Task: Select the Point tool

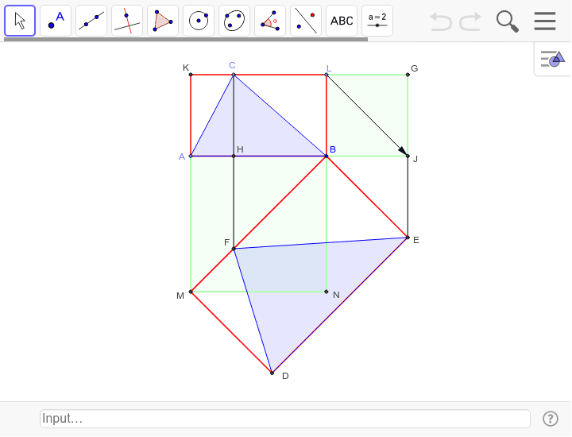Action: click(56, 21)
